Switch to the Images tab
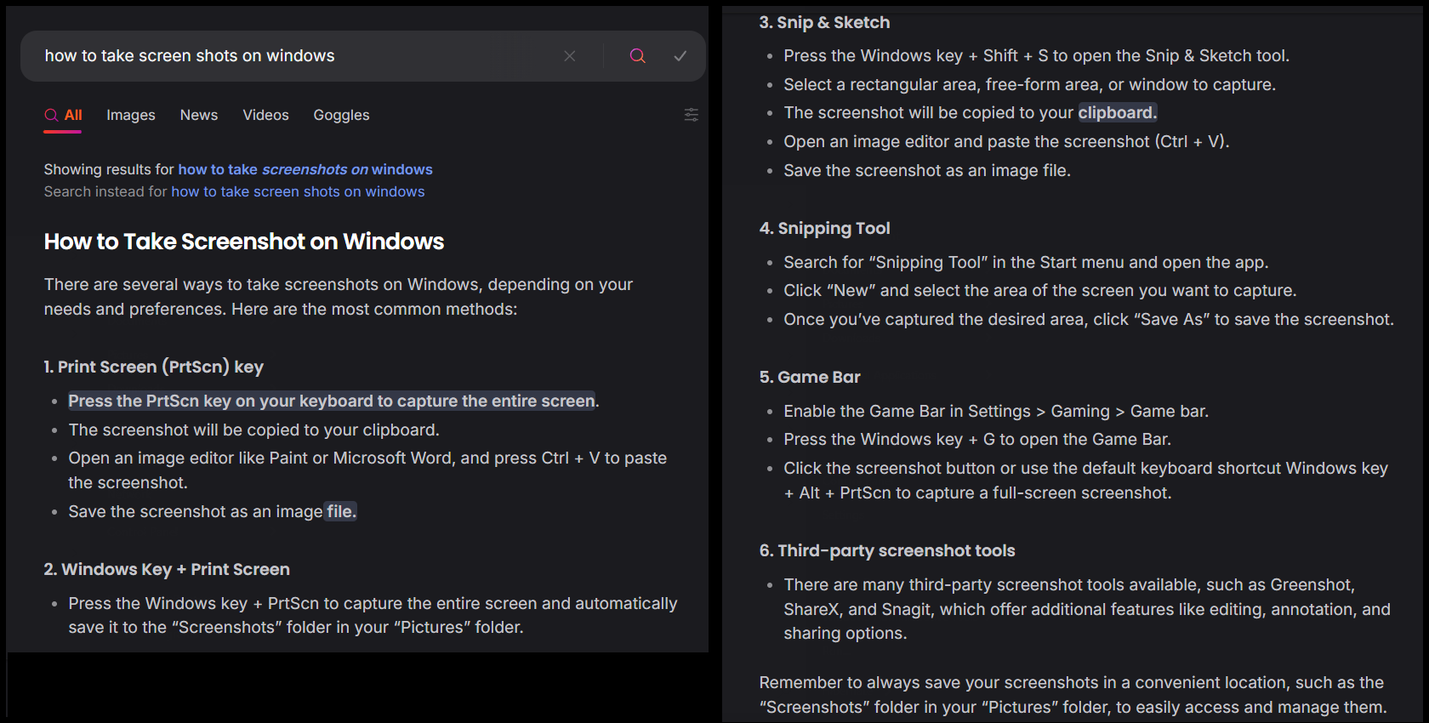The height and width of the screenshot is (723, 1429). coord(131,115)
